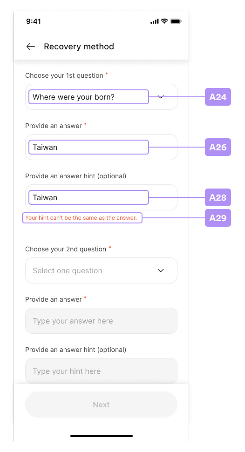Image resolution: width=245 pixels, height=452 pixels.
Task: Select the "Where were your born?" field
Action: pos(101,97)
